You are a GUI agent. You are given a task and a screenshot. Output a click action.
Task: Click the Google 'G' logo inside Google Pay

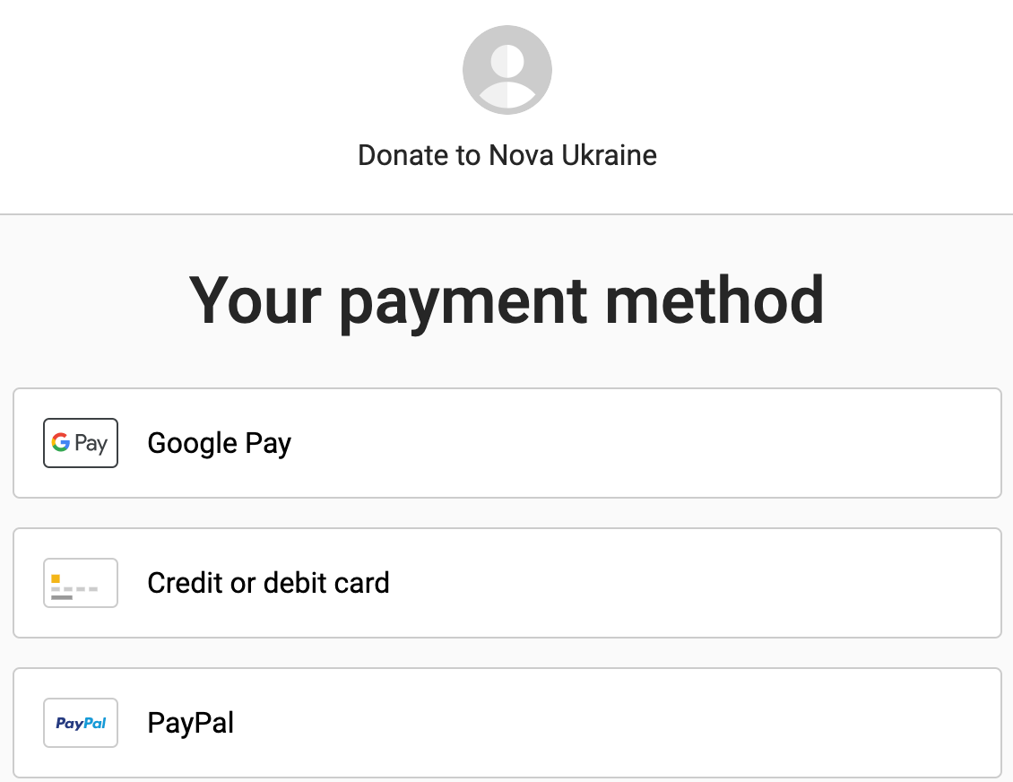pyautogui.click(x=59, y=442)
